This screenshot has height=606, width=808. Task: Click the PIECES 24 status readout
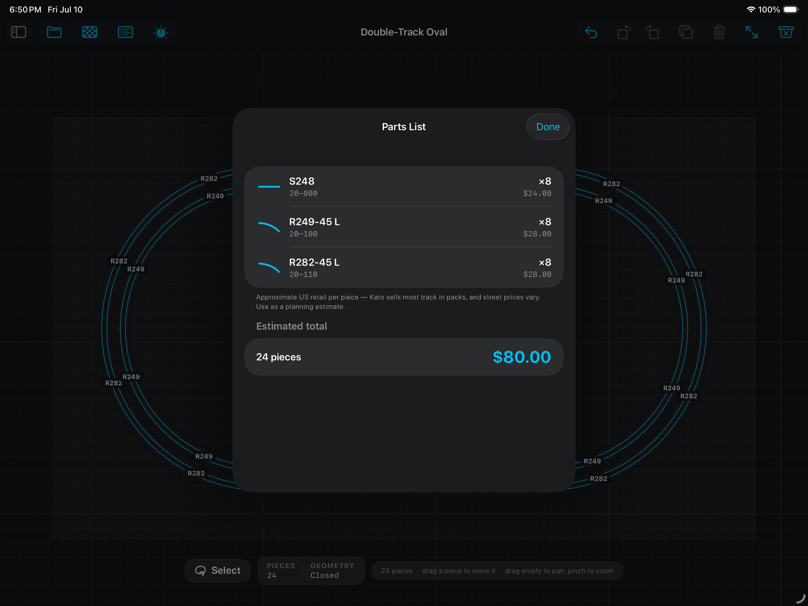click(281, 570)
